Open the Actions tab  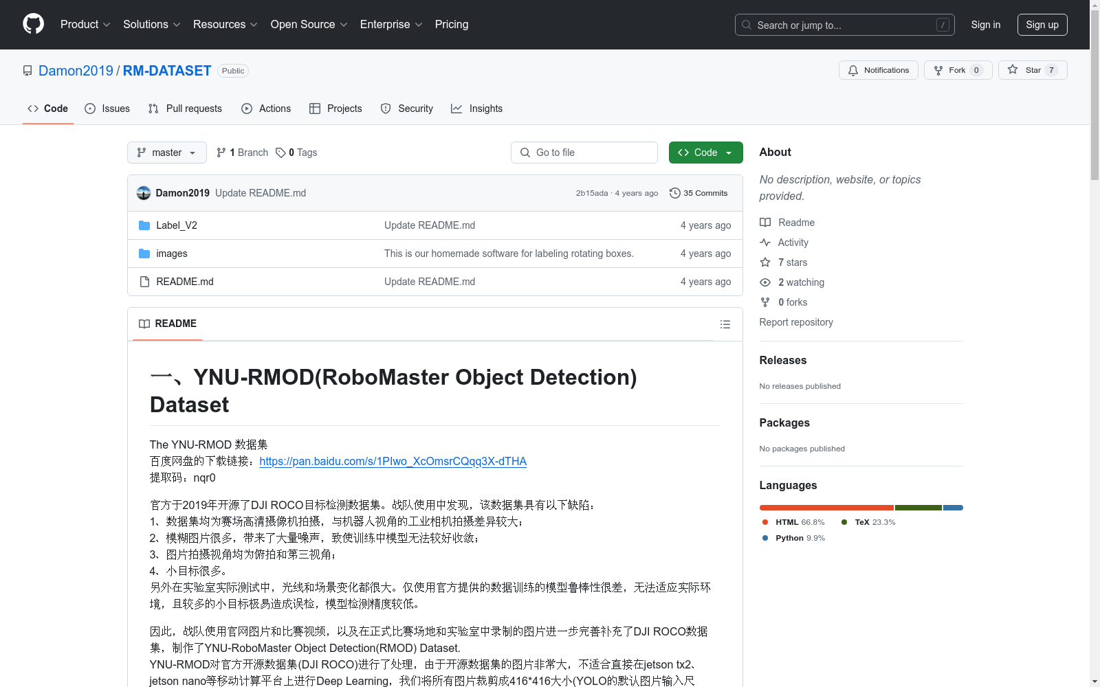266,109
